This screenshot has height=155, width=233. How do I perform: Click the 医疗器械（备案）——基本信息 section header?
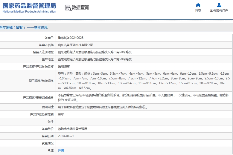(x=24, y=27)
